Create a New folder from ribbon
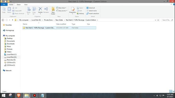This screenshot has height=98, width=175. (53, 11)
